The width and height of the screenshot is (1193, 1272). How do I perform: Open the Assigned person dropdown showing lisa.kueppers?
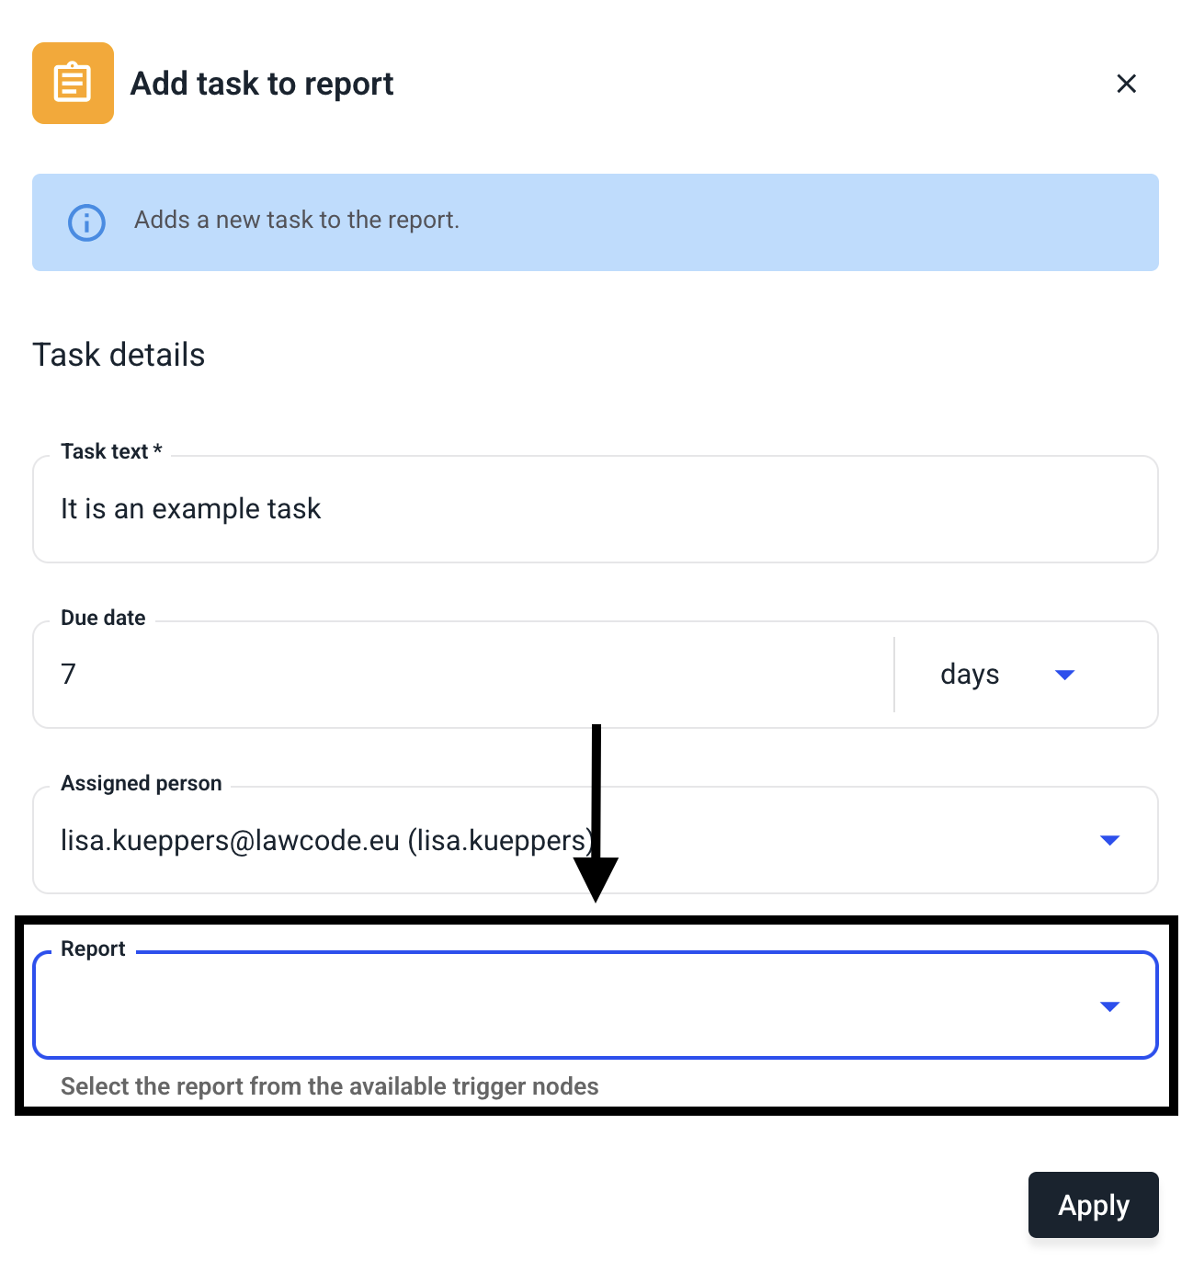pyautogui.click(x=596, y=840)
